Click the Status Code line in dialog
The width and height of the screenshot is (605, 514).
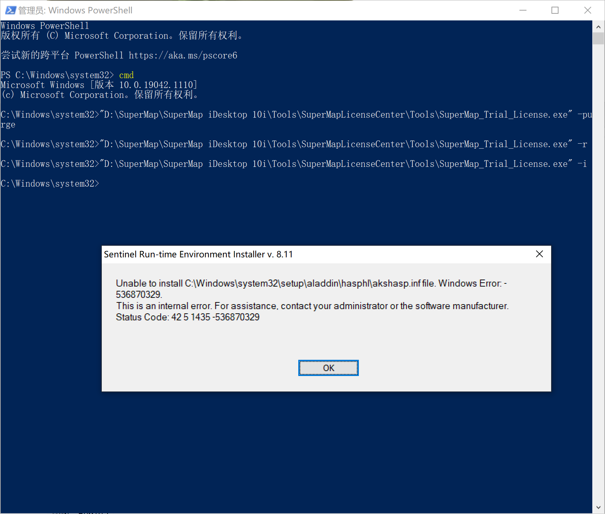[x=188, y=317]
